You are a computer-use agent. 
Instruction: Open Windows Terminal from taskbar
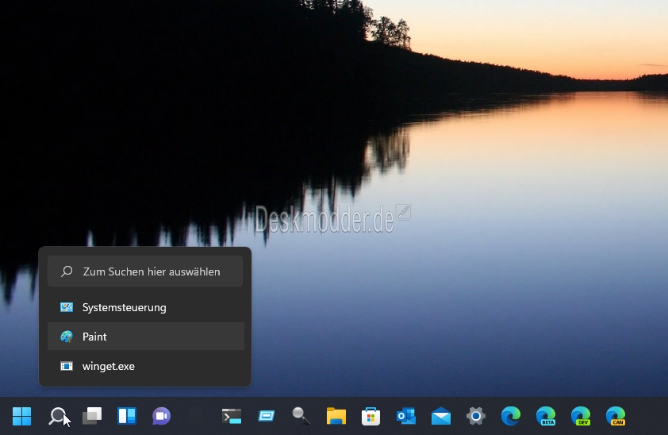[x=232, y=416]
